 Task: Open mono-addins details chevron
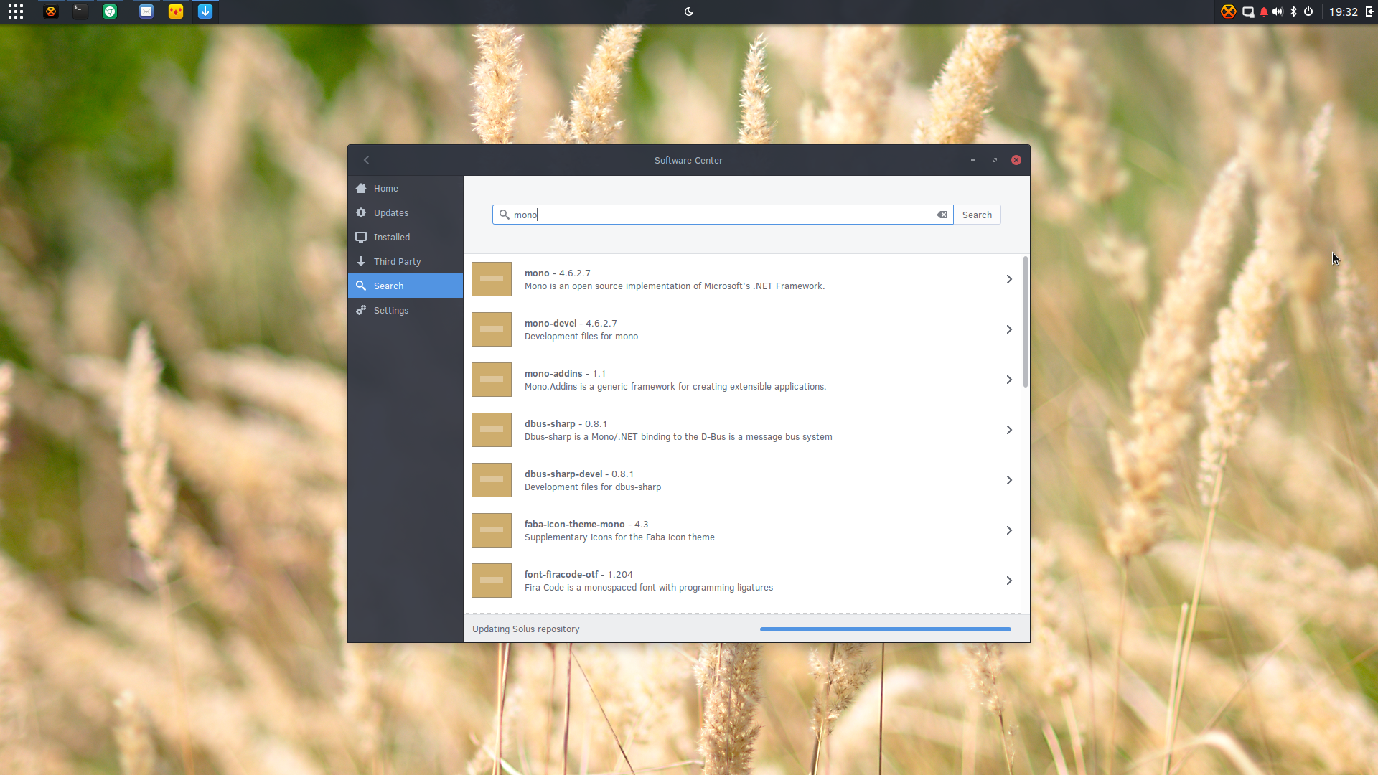(1009, 380)
